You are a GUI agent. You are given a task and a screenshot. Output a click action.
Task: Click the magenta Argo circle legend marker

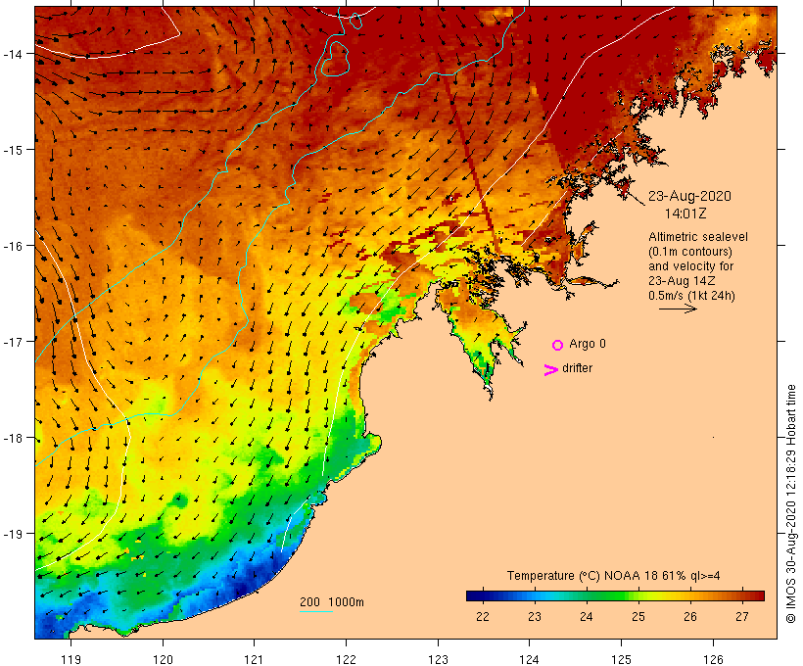point(558,345)
